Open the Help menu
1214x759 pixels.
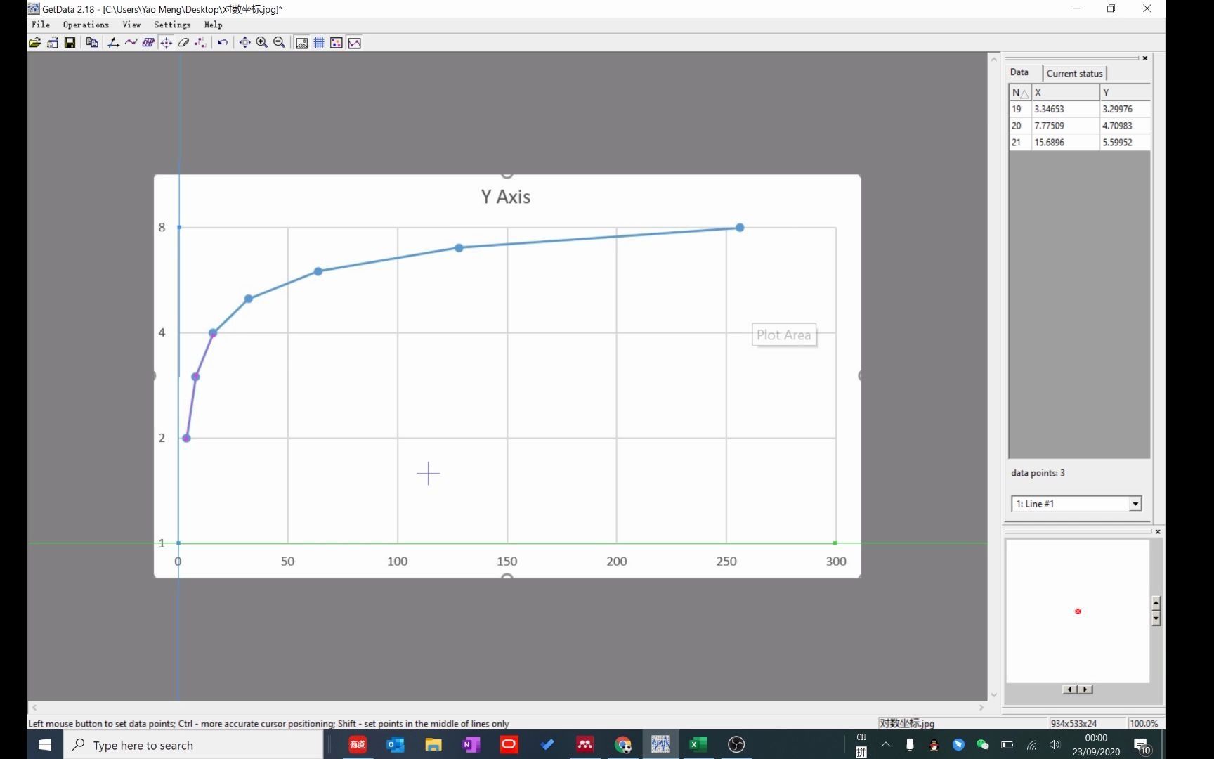[213, 25]
